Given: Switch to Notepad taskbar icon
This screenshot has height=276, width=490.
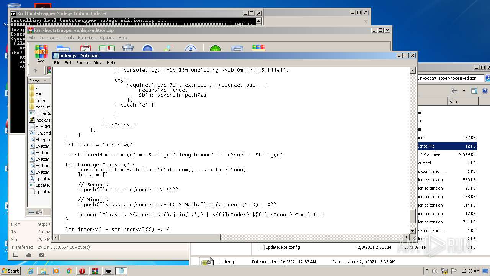Looking at the screenshot, I should (121, 271).
